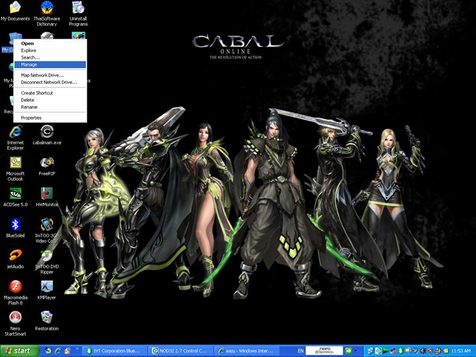Click the green Bluetooth tray icon
476x357 pixels.
coord(401,351)
